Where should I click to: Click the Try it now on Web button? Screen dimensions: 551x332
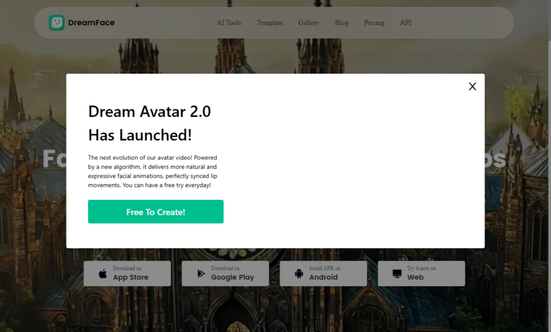coord(422,274)
